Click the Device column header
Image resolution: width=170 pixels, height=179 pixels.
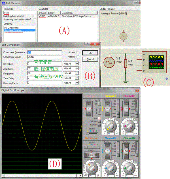tap(42, 13)
